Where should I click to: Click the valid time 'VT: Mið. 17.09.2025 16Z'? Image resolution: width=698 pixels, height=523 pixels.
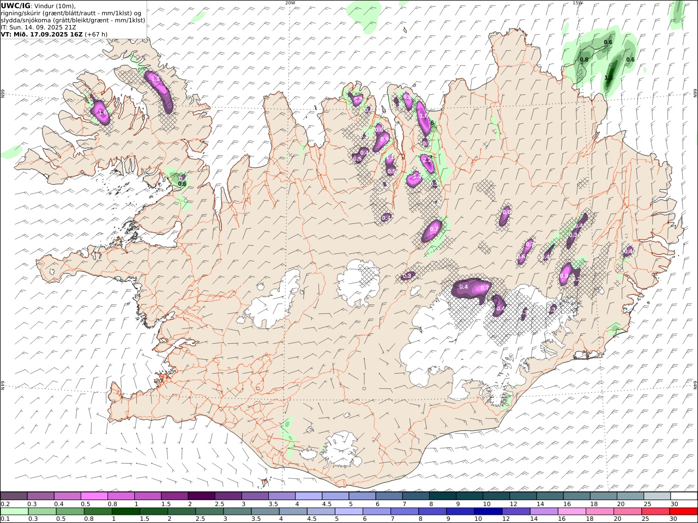pos(42,34)
